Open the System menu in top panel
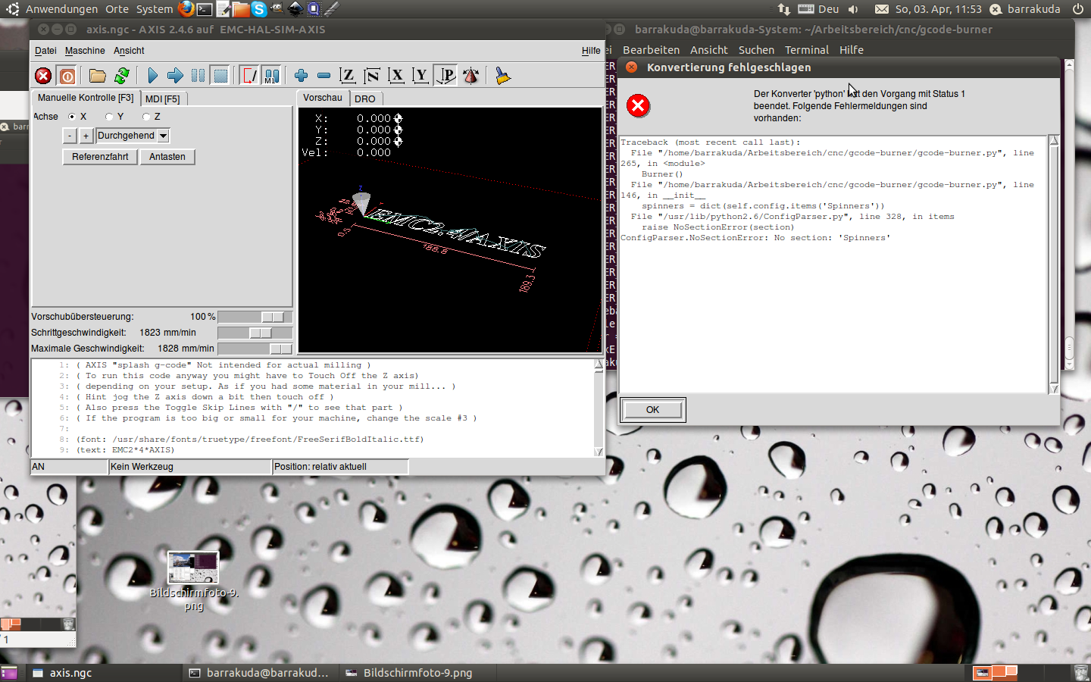 (155, 9)
